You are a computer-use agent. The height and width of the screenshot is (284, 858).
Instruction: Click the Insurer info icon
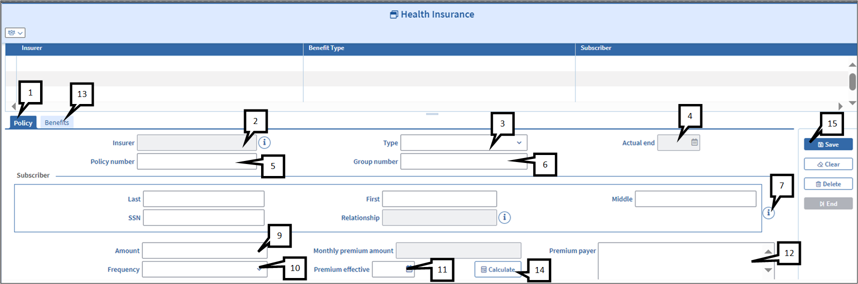click(265, 142)
